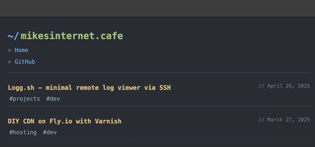Click the solid divider line below GitHub
This screenshot has height=147, width=315.
pyautogui.click(x=159, y=72)
